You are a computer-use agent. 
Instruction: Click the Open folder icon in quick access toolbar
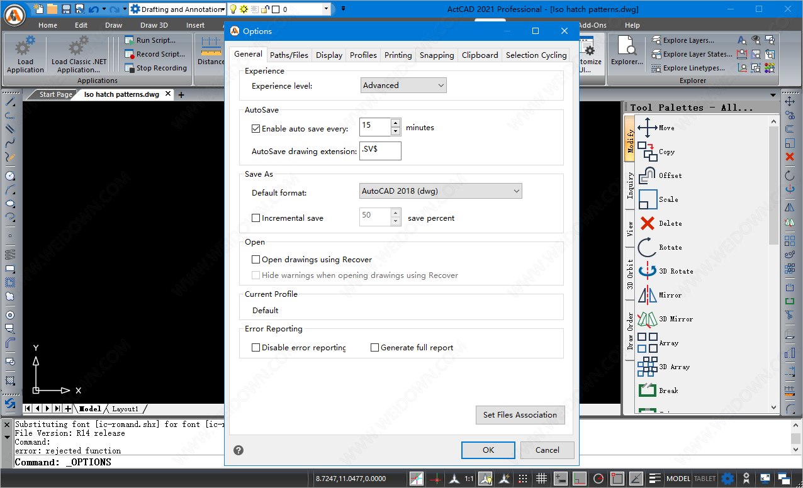52,9
